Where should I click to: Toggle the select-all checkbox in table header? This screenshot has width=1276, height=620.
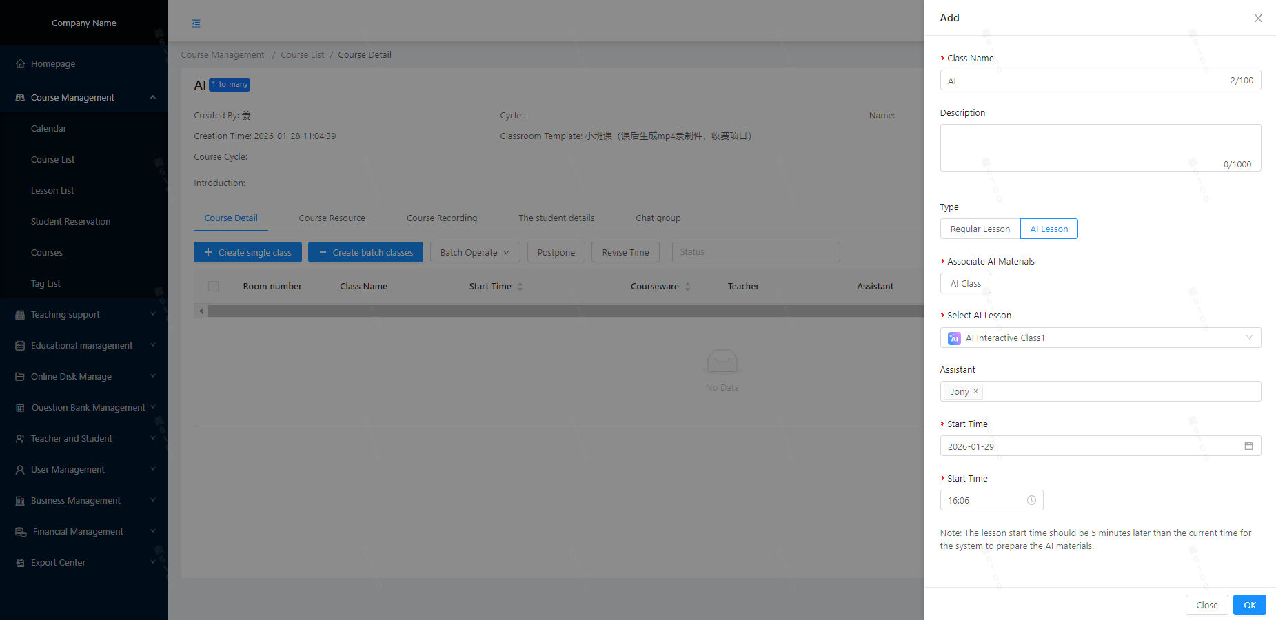pos(214,287)
